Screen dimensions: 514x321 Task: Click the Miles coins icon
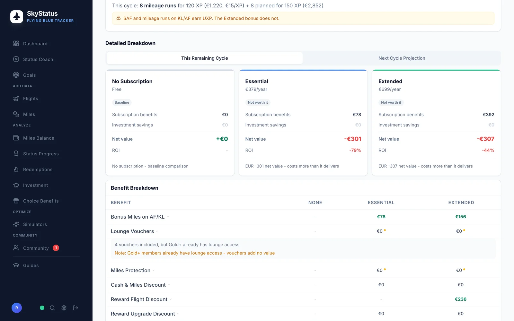coord(16,114)
